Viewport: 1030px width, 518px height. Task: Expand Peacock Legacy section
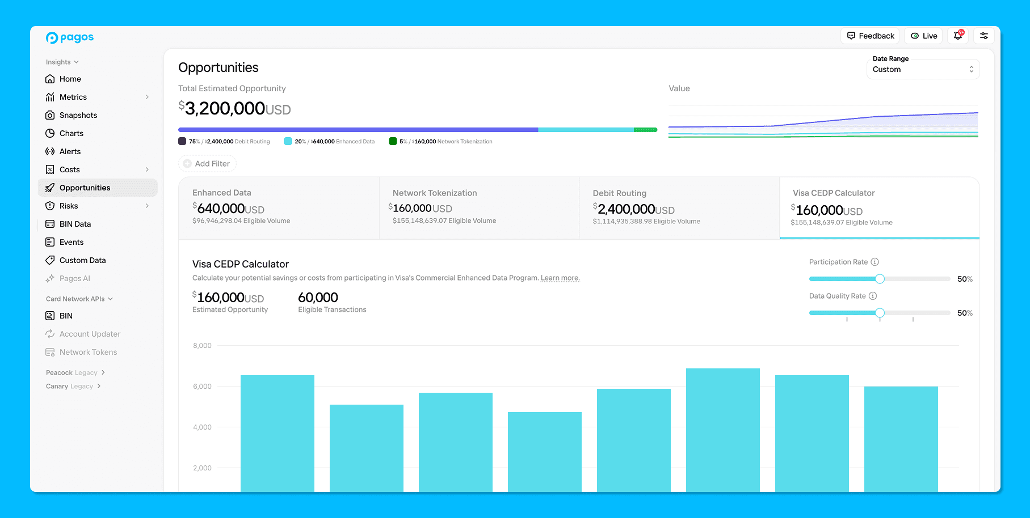click(x=75, y=372)
